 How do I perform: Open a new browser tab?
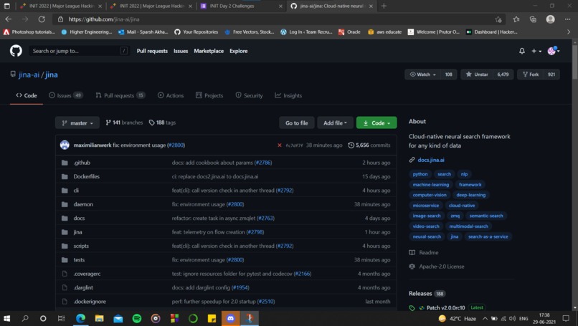[x=384, y=6]
